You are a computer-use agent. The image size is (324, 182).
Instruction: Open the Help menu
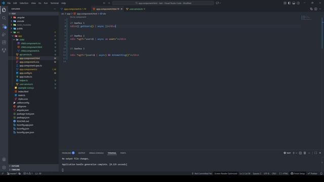coord(64,3)
